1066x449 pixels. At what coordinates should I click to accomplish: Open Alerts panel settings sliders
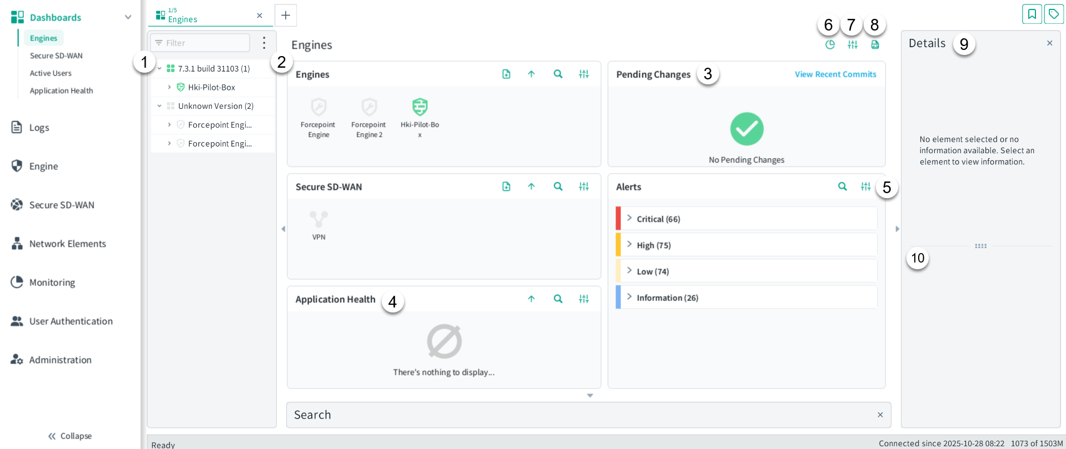tap(866, 186)
